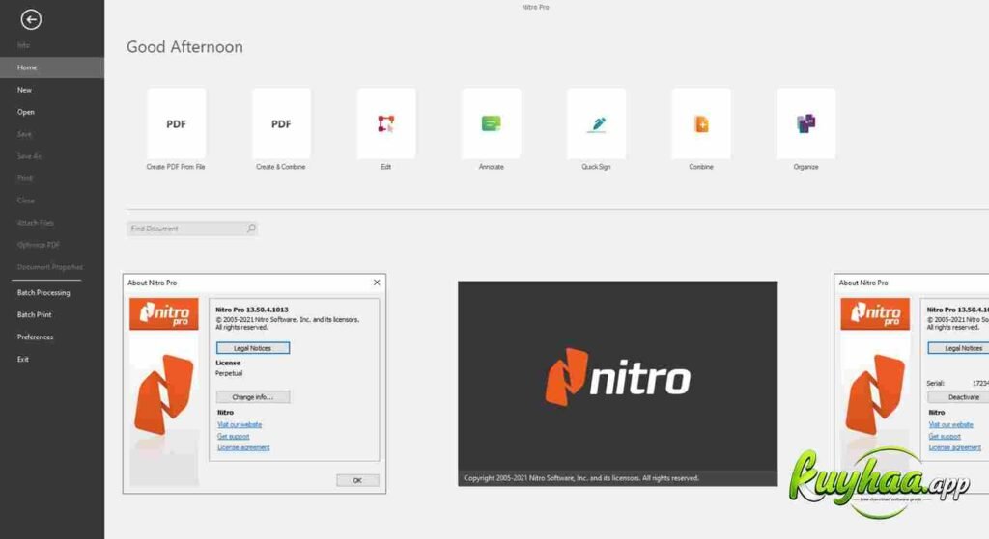
Task: Close the left About Nitro Pro dialog
Action: pos(377,283)
